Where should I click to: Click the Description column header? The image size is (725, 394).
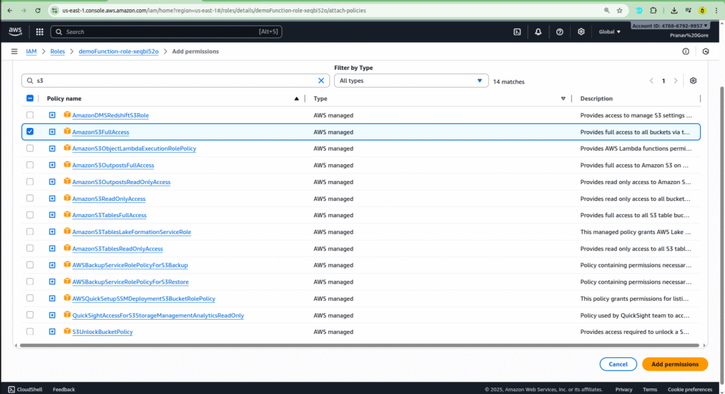(596, 98)
